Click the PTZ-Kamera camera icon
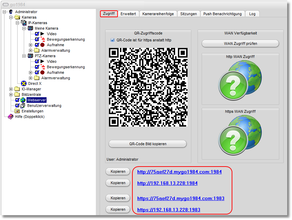The width and height of the screenshot is (292, 220). tap(30, 56)
